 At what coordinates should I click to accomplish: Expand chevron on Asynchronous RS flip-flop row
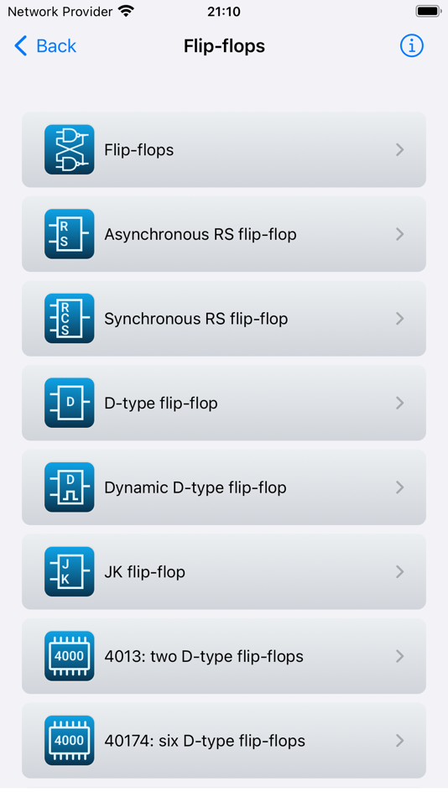(x=400, y=234)
